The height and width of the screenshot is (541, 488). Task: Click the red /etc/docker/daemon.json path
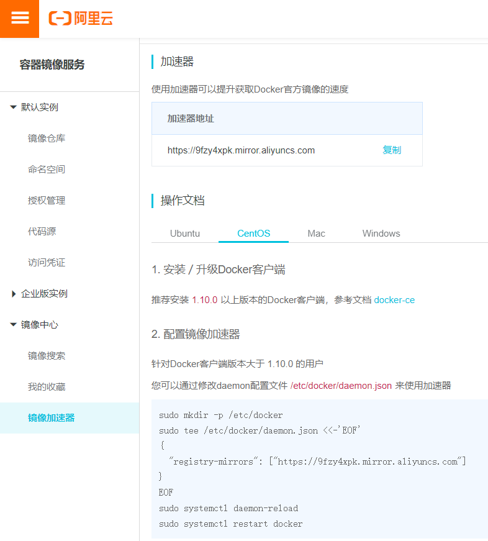(x=341, y=386)
